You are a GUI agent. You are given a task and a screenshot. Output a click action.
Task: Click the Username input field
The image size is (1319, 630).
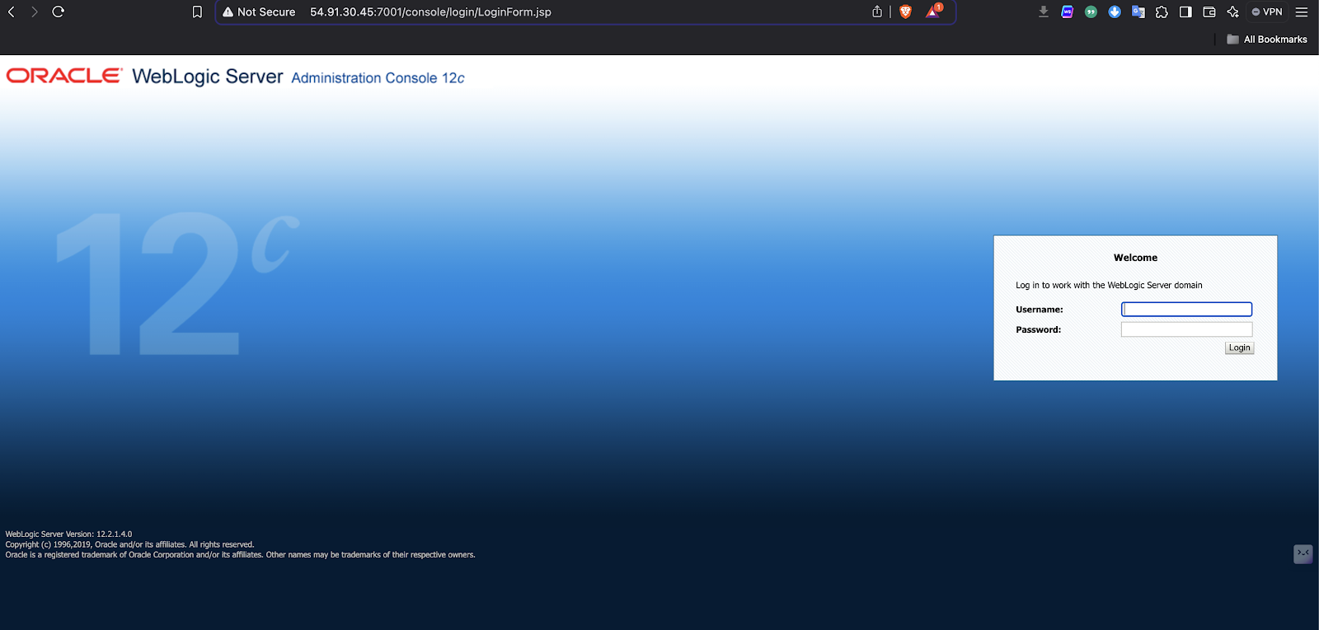point(1186,310)
